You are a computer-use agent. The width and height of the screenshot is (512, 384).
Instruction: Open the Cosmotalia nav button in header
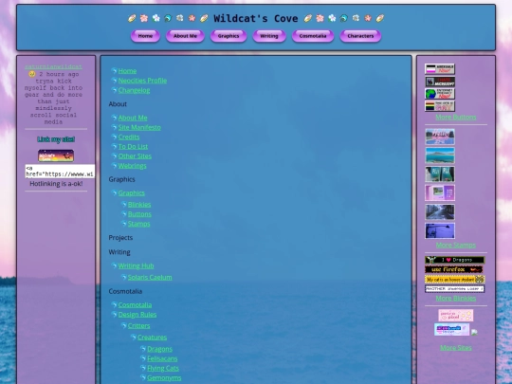click(313, 36)
